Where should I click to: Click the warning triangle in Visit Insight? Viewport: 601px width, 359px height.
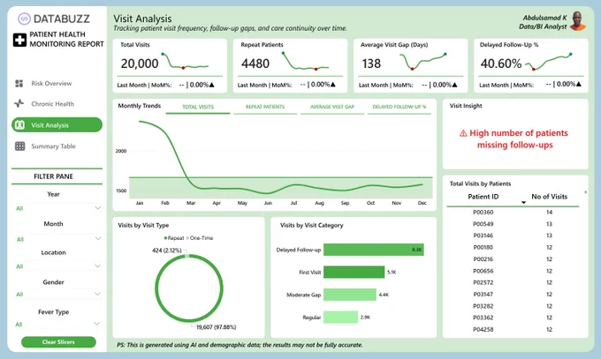tap(463, 133)
